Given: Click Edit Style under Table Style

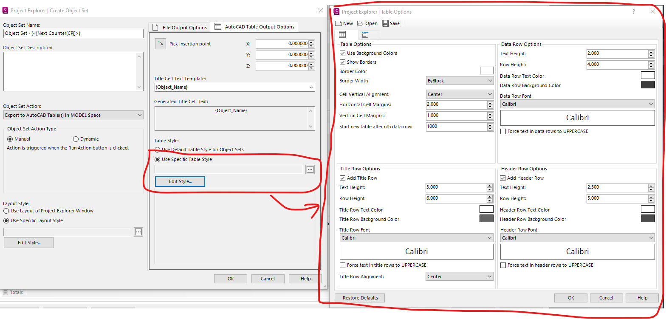Looking at the screenshot, I should click(180, 181).
